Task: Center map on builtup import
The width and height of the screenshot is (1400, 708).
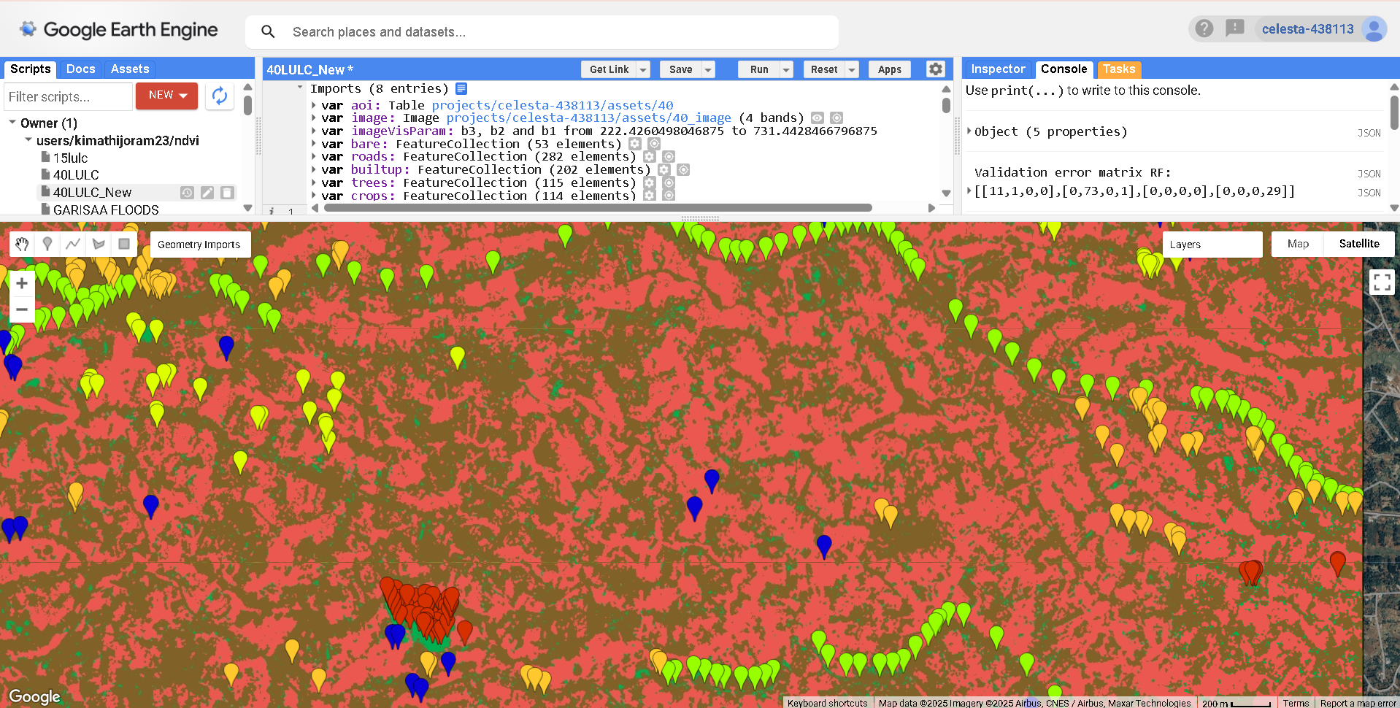Action: [683, 169]
